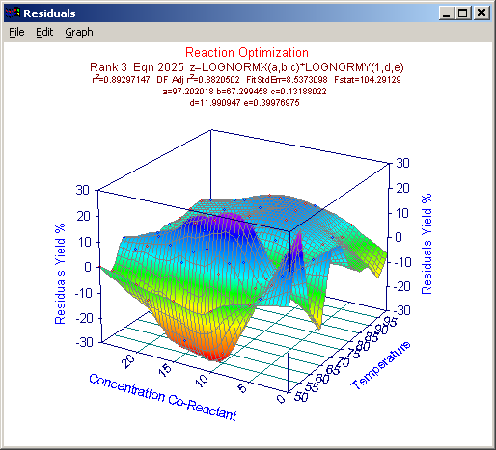The image size is (496, 450).
Task: Click the d=11.990947 parameter line
Action: [x=244, y=103]
